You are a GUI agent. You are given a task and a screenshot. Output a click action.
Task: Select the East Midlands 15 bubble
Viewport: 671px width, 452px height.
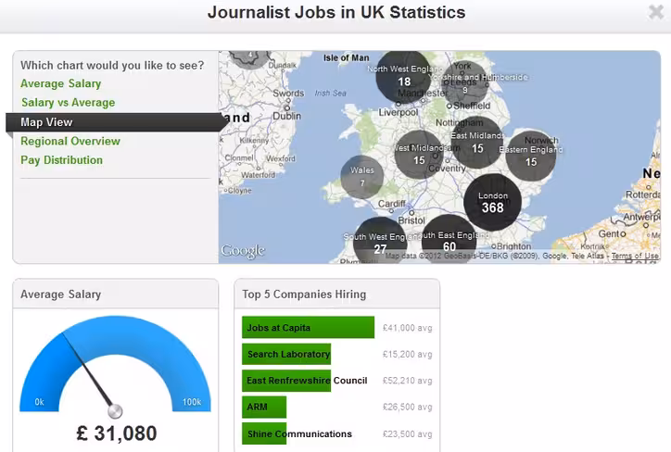point(476,143)
